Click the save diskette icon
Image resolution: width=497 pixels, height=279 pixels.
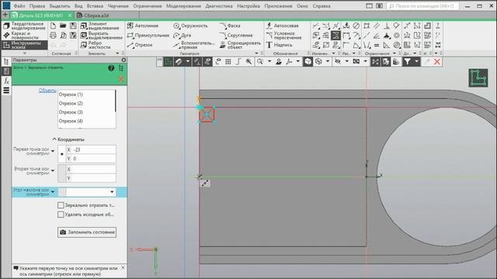73,26
